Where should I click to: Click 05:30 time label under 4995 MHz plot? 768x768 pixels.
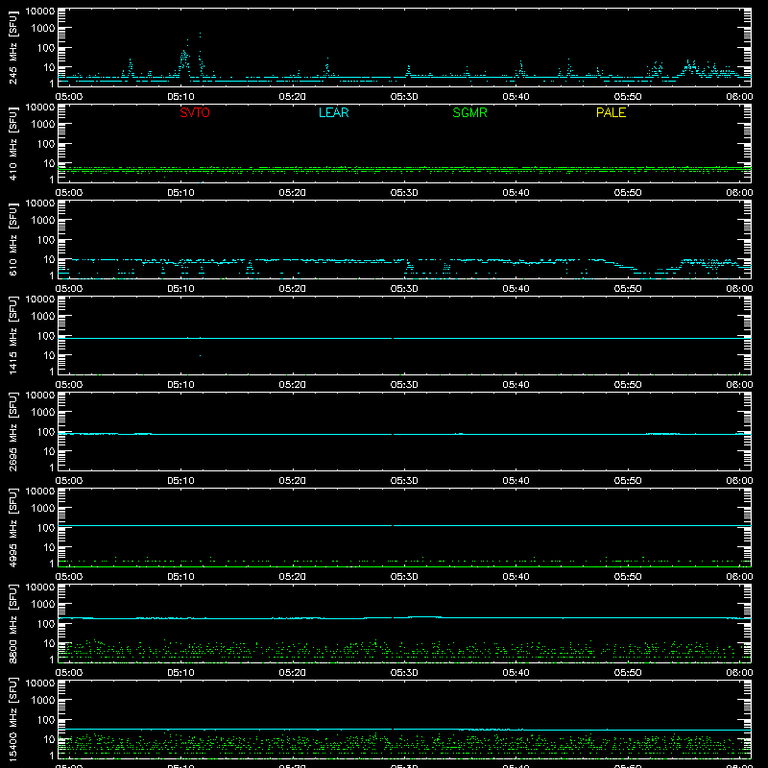tap(404, 577)
